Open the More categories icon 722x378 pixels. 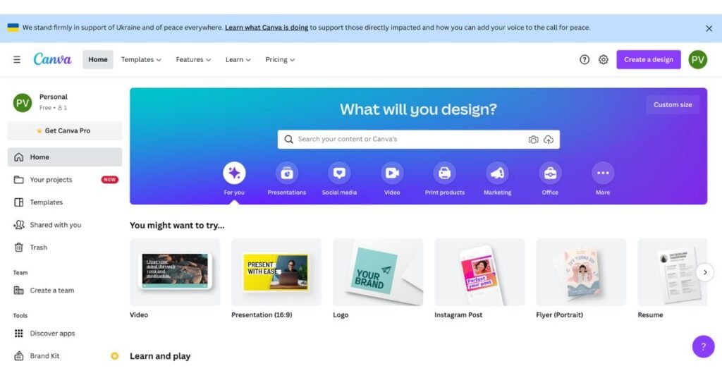[x=603, y=173]
